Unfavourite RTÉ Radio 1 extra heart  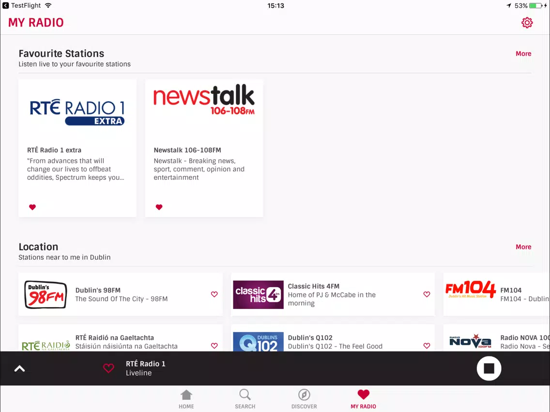click(x=32, y=207)
